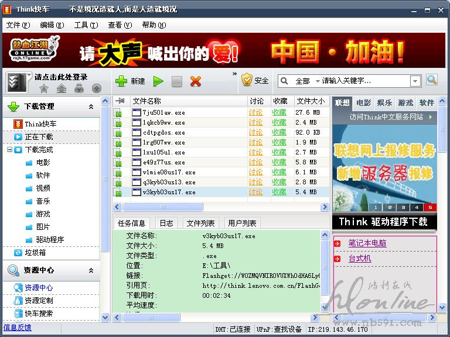Click the magnifier search button
450x337 pixels.
pos(431,81)
